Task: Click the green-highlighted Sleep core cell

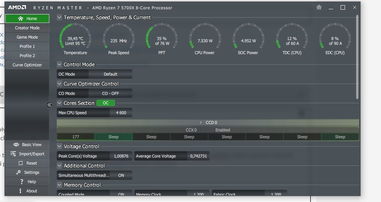Action: click(114, 137)
